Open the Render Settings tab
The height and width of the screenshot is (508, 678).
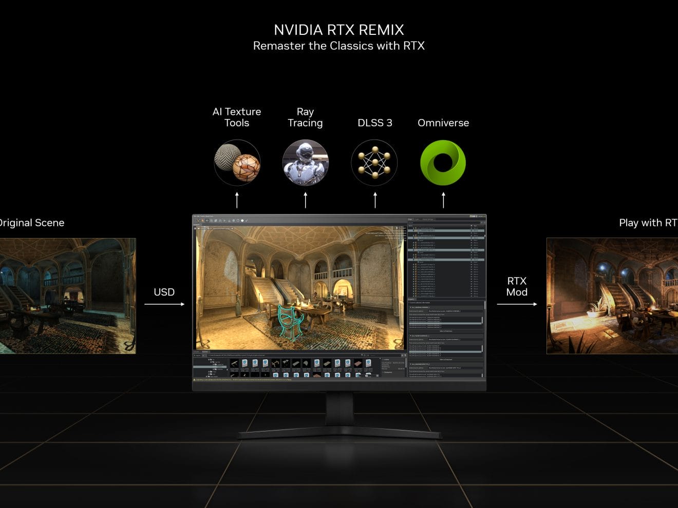428,220
